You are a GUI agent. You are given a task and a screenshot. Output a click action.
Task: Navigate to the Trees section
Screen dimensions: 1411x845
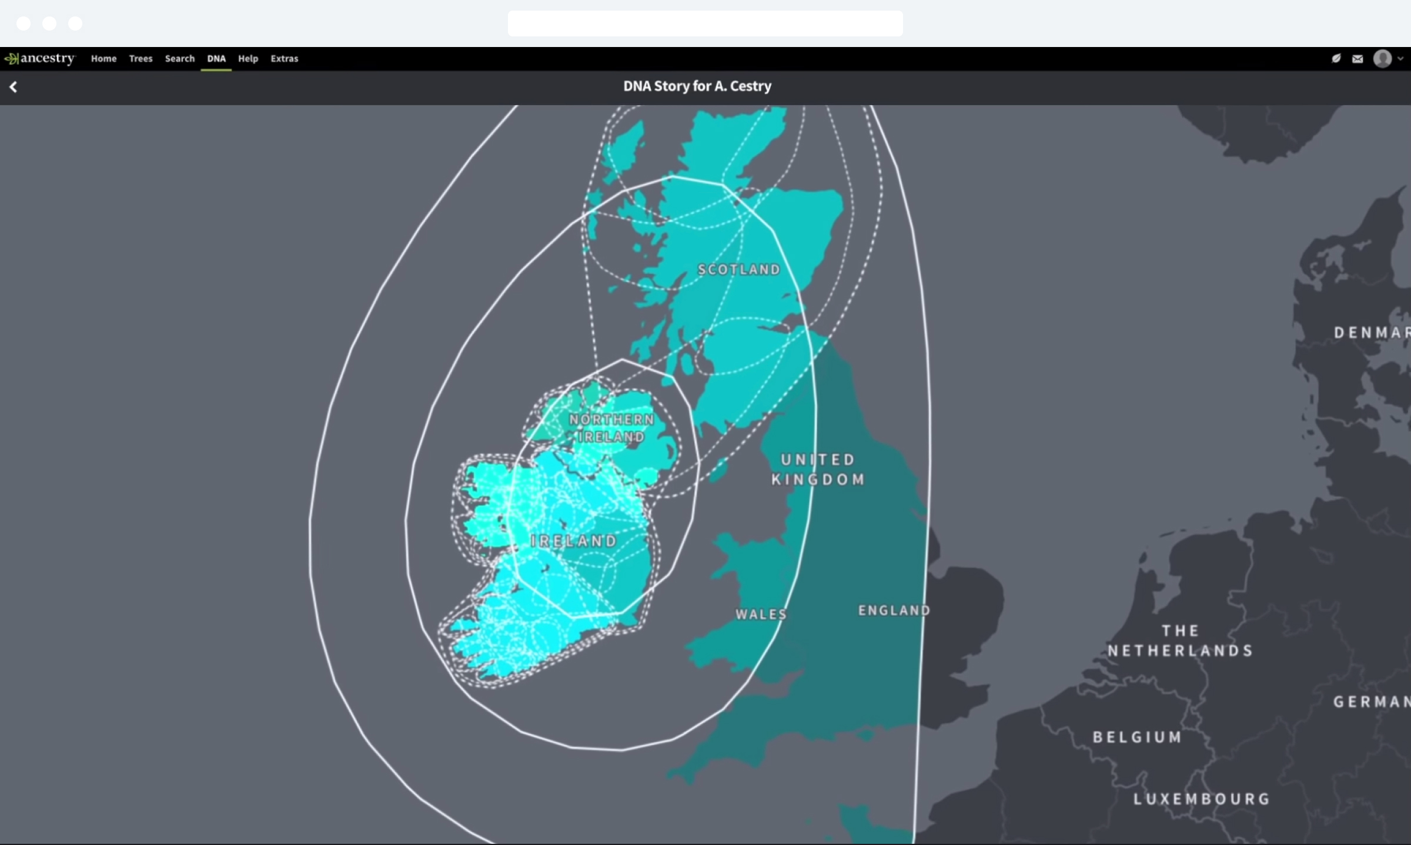(x=141, y=59)
